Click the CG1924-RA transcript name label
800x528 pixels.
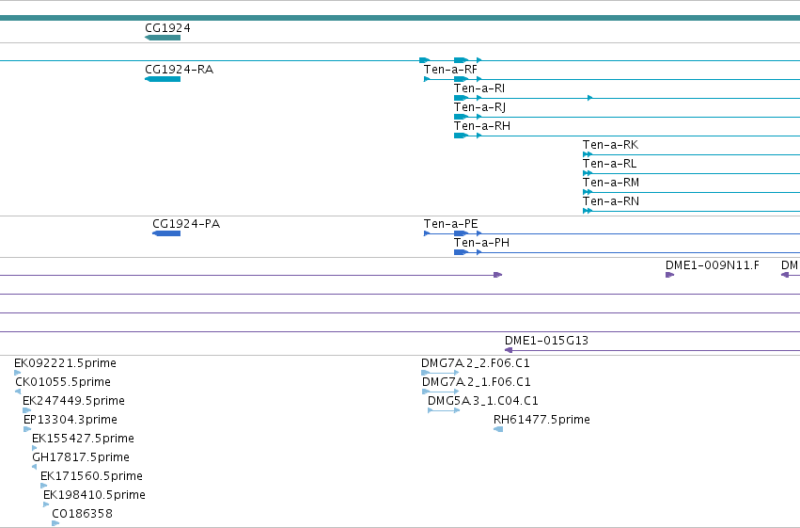pos(179,70)
